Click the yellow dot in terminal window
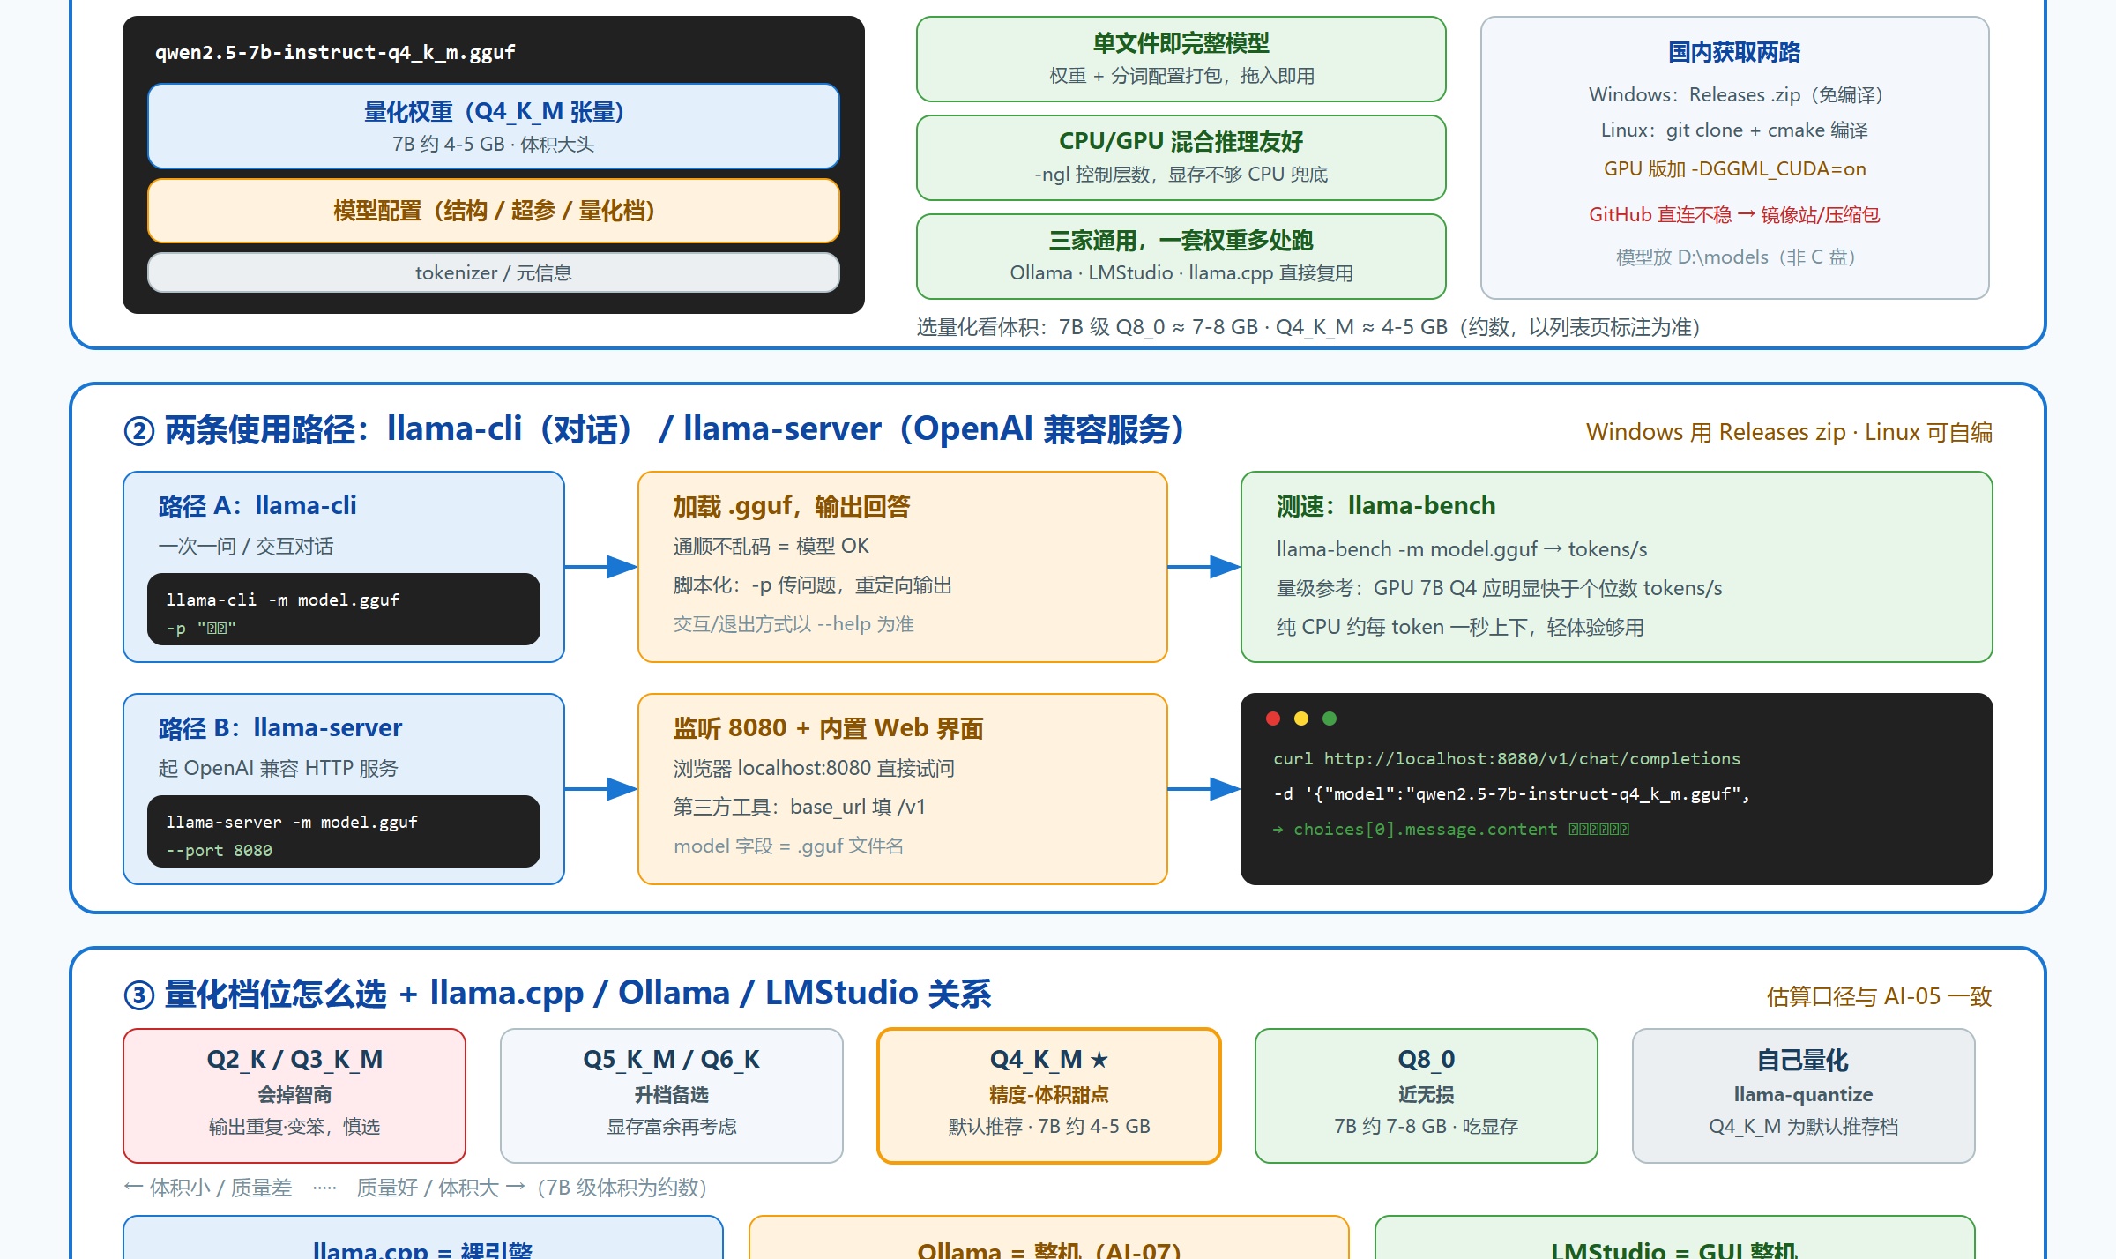Viewport: 2116px width, 1259px height. click(x=1301, y=719)
